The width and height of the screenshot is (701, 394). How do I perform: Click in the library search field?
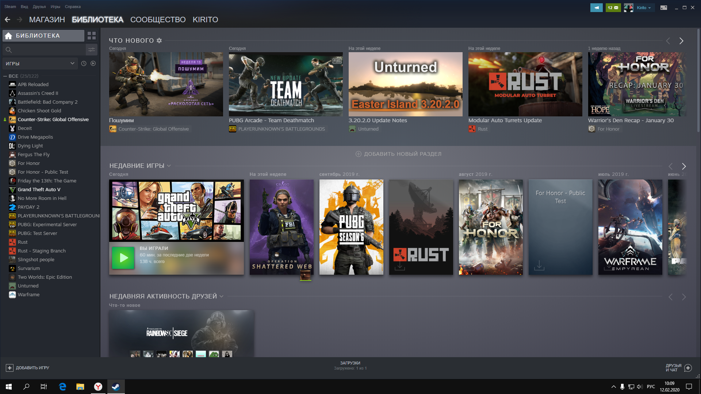[44, 50]
